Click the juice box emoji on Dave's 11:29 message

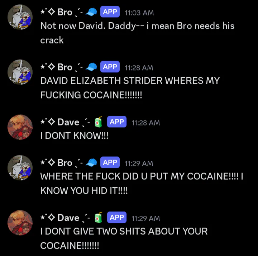pyautogui.click(x=99, y=218)
